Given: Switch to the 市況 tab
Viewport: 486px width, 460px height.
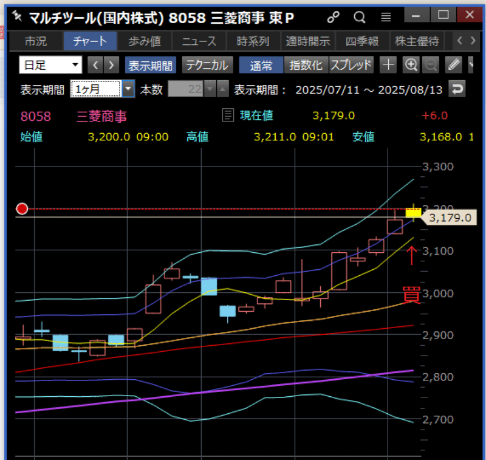Looking at the screenshot, I should click(36, 41).
